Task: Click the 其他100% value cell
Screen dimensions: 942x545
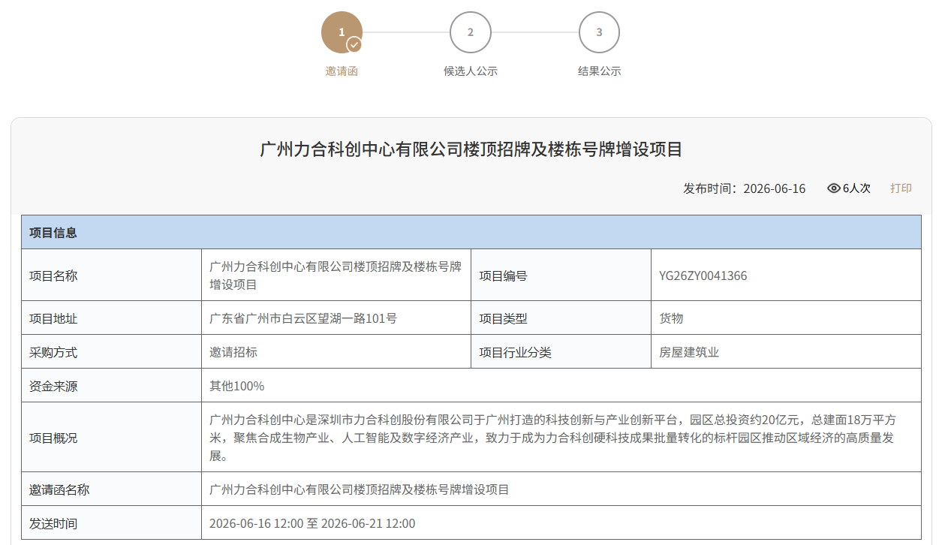Action: point(561,386)
